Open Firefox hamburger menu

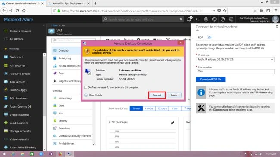[x=276, y=11]
